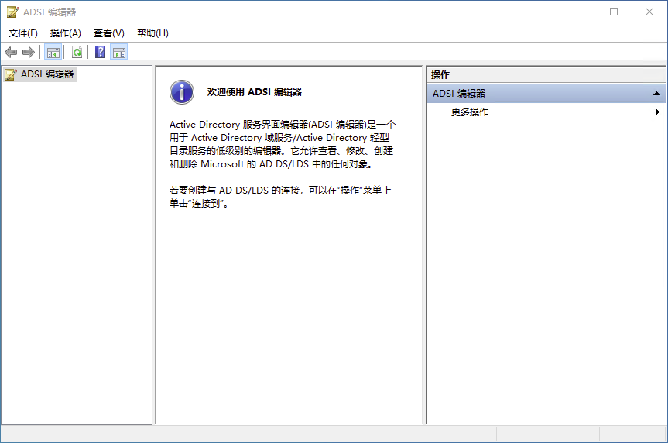Toggle the show/hide action pane icon
Screen dimensions: 668x443
coord(119,53)
